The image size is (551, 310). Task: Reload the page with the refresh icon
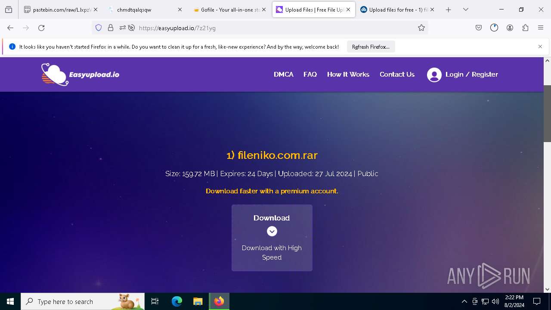(x=41, y=28)
